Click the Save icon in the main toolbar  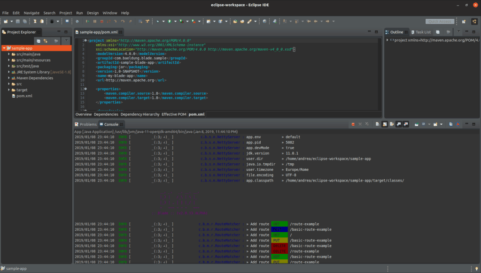coord(18,22)
